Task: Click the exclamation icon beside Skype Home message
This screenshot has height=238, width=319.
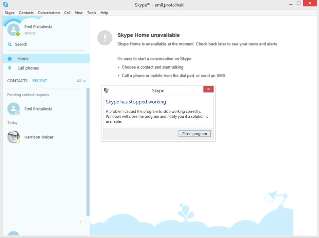Action: pyautogui.click(x=105, y=38)
